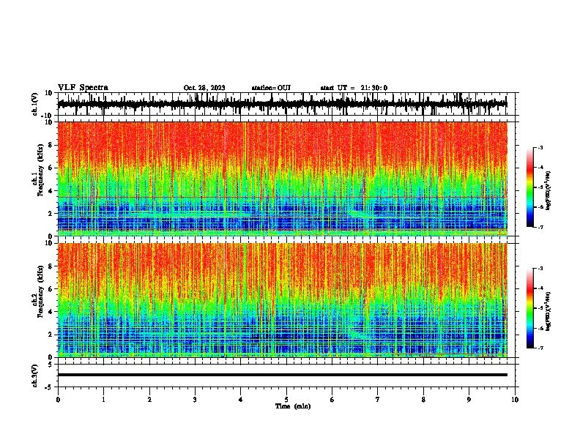Image resolution: width=580 pixels, height=448 pixels.
Task: Click the "VLF Spectra" title text
Action: click(x=83, y=88)
